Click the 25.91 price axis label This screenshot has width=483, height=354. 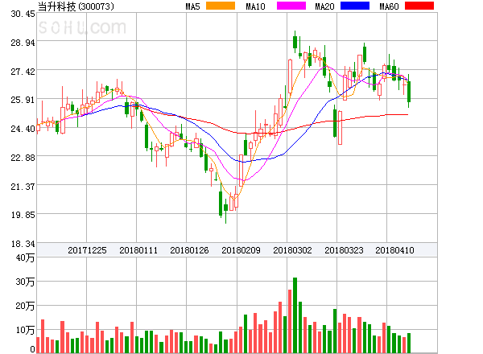[23, 100]
